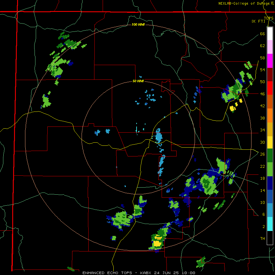Click the '54' legend value
This screenshot has height=275, width=275.
coord(262,70)
